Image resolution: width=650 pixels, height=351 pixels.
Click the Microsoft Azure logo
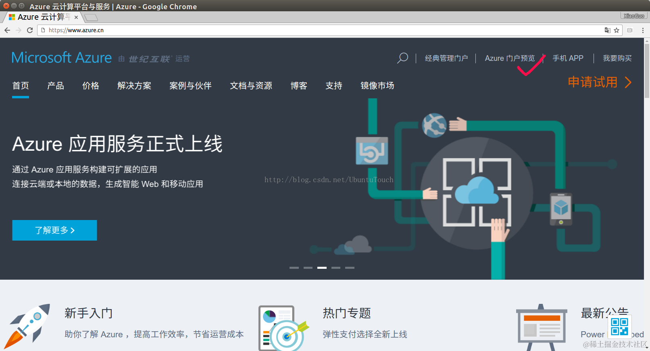61,58
